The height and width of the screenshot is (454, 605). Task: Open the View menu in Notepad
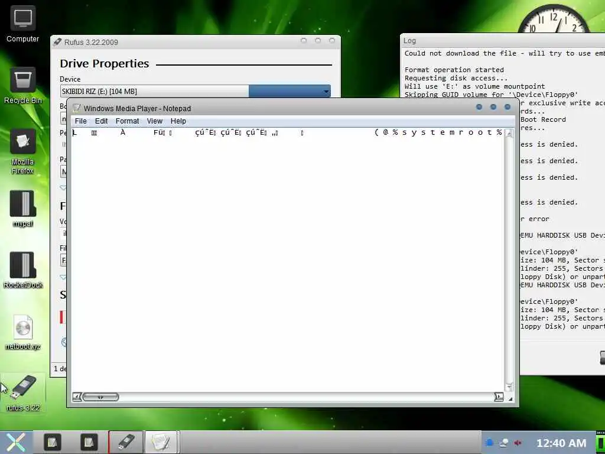[x=154, y=121]
